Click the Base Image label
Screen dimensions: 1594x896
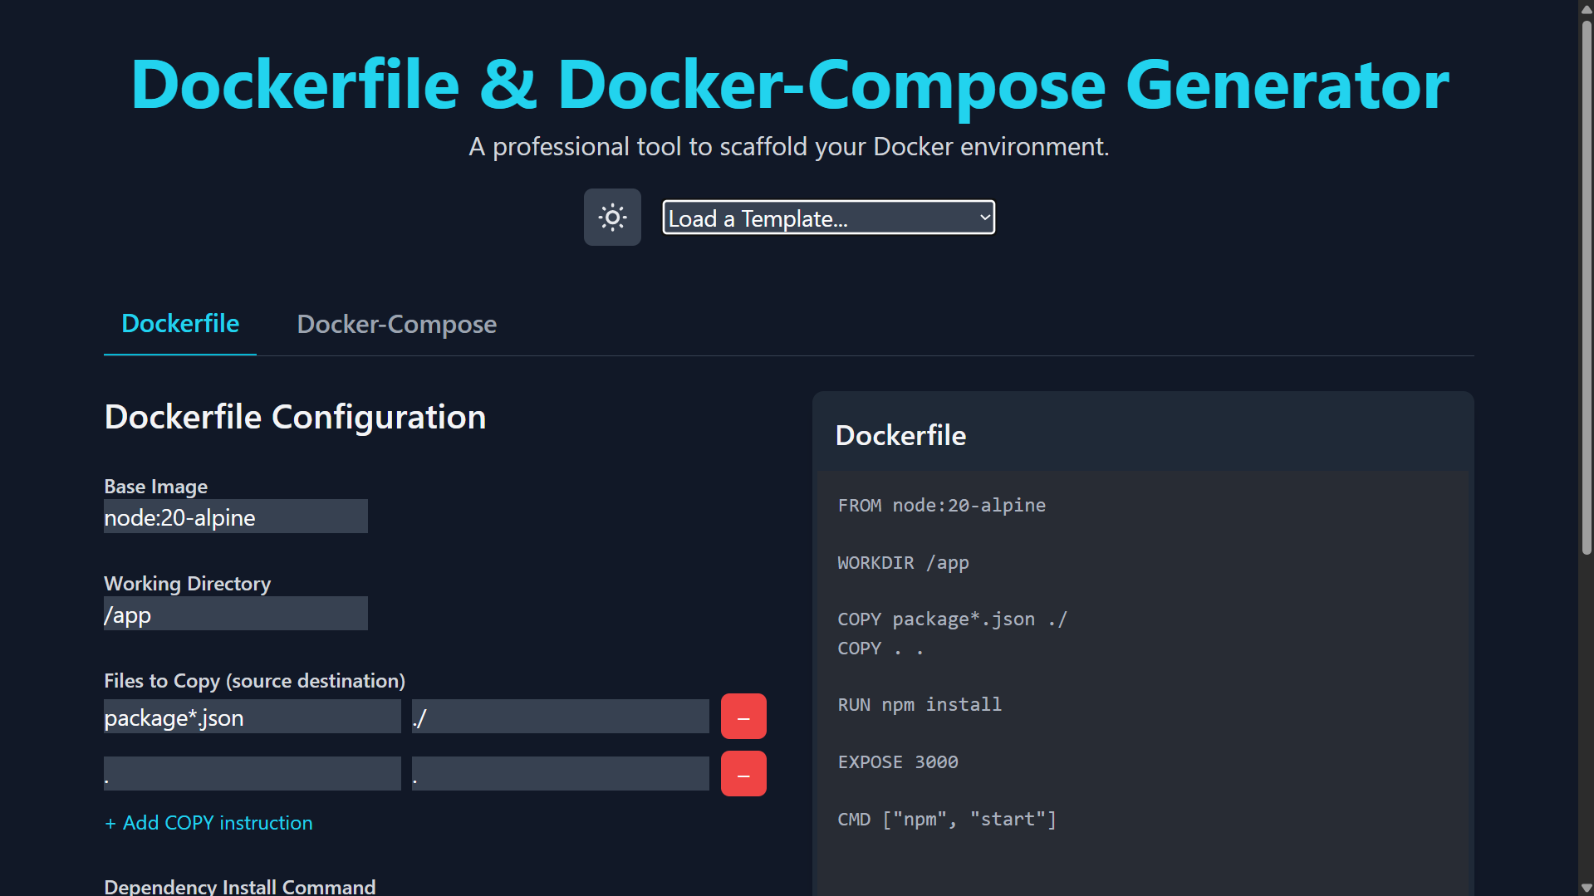[155, 487]
